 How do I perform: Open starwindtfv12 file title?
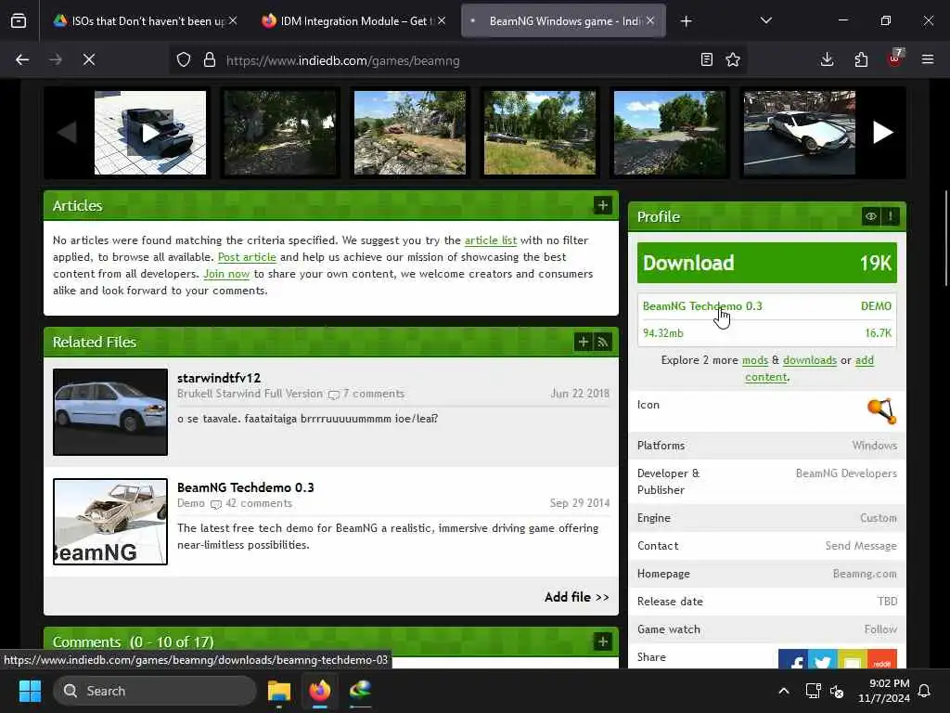tap(219, 378)
